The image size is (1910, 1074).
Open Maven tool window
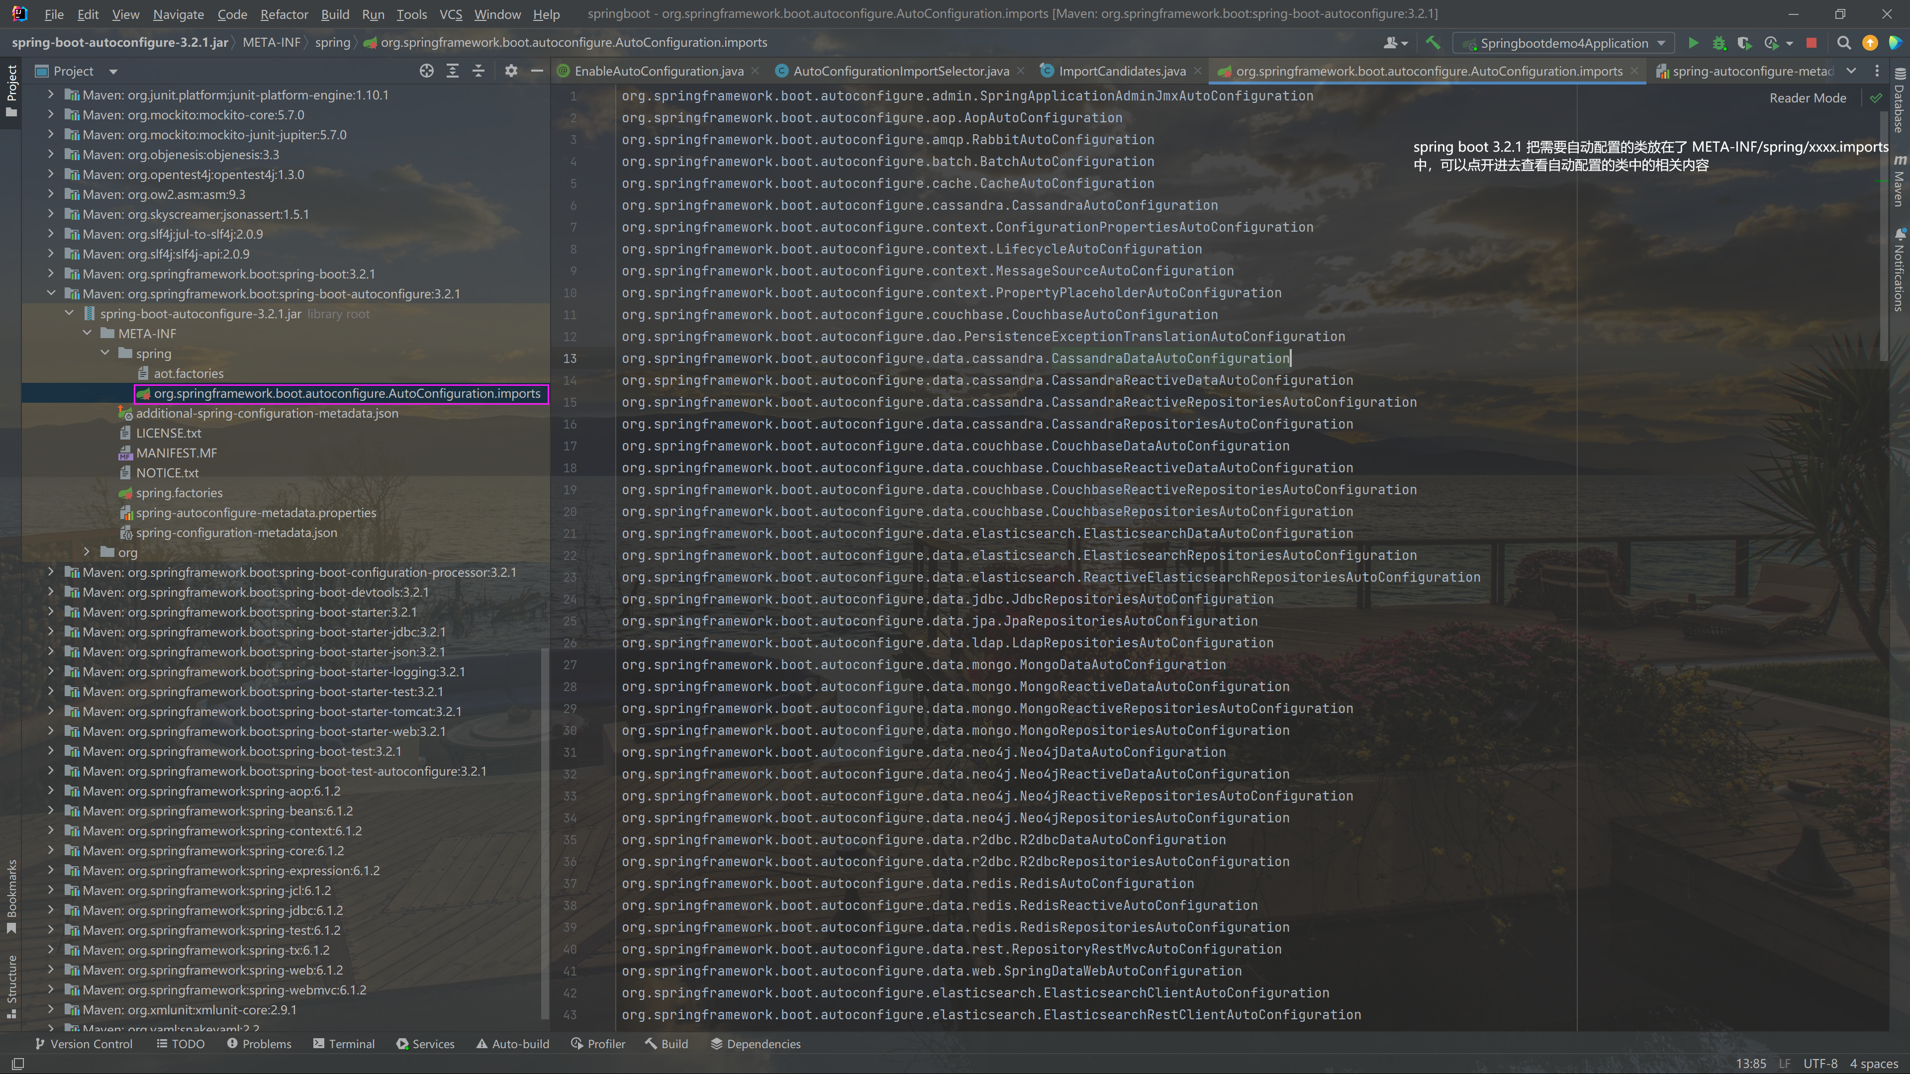(x=1899, y=181)
